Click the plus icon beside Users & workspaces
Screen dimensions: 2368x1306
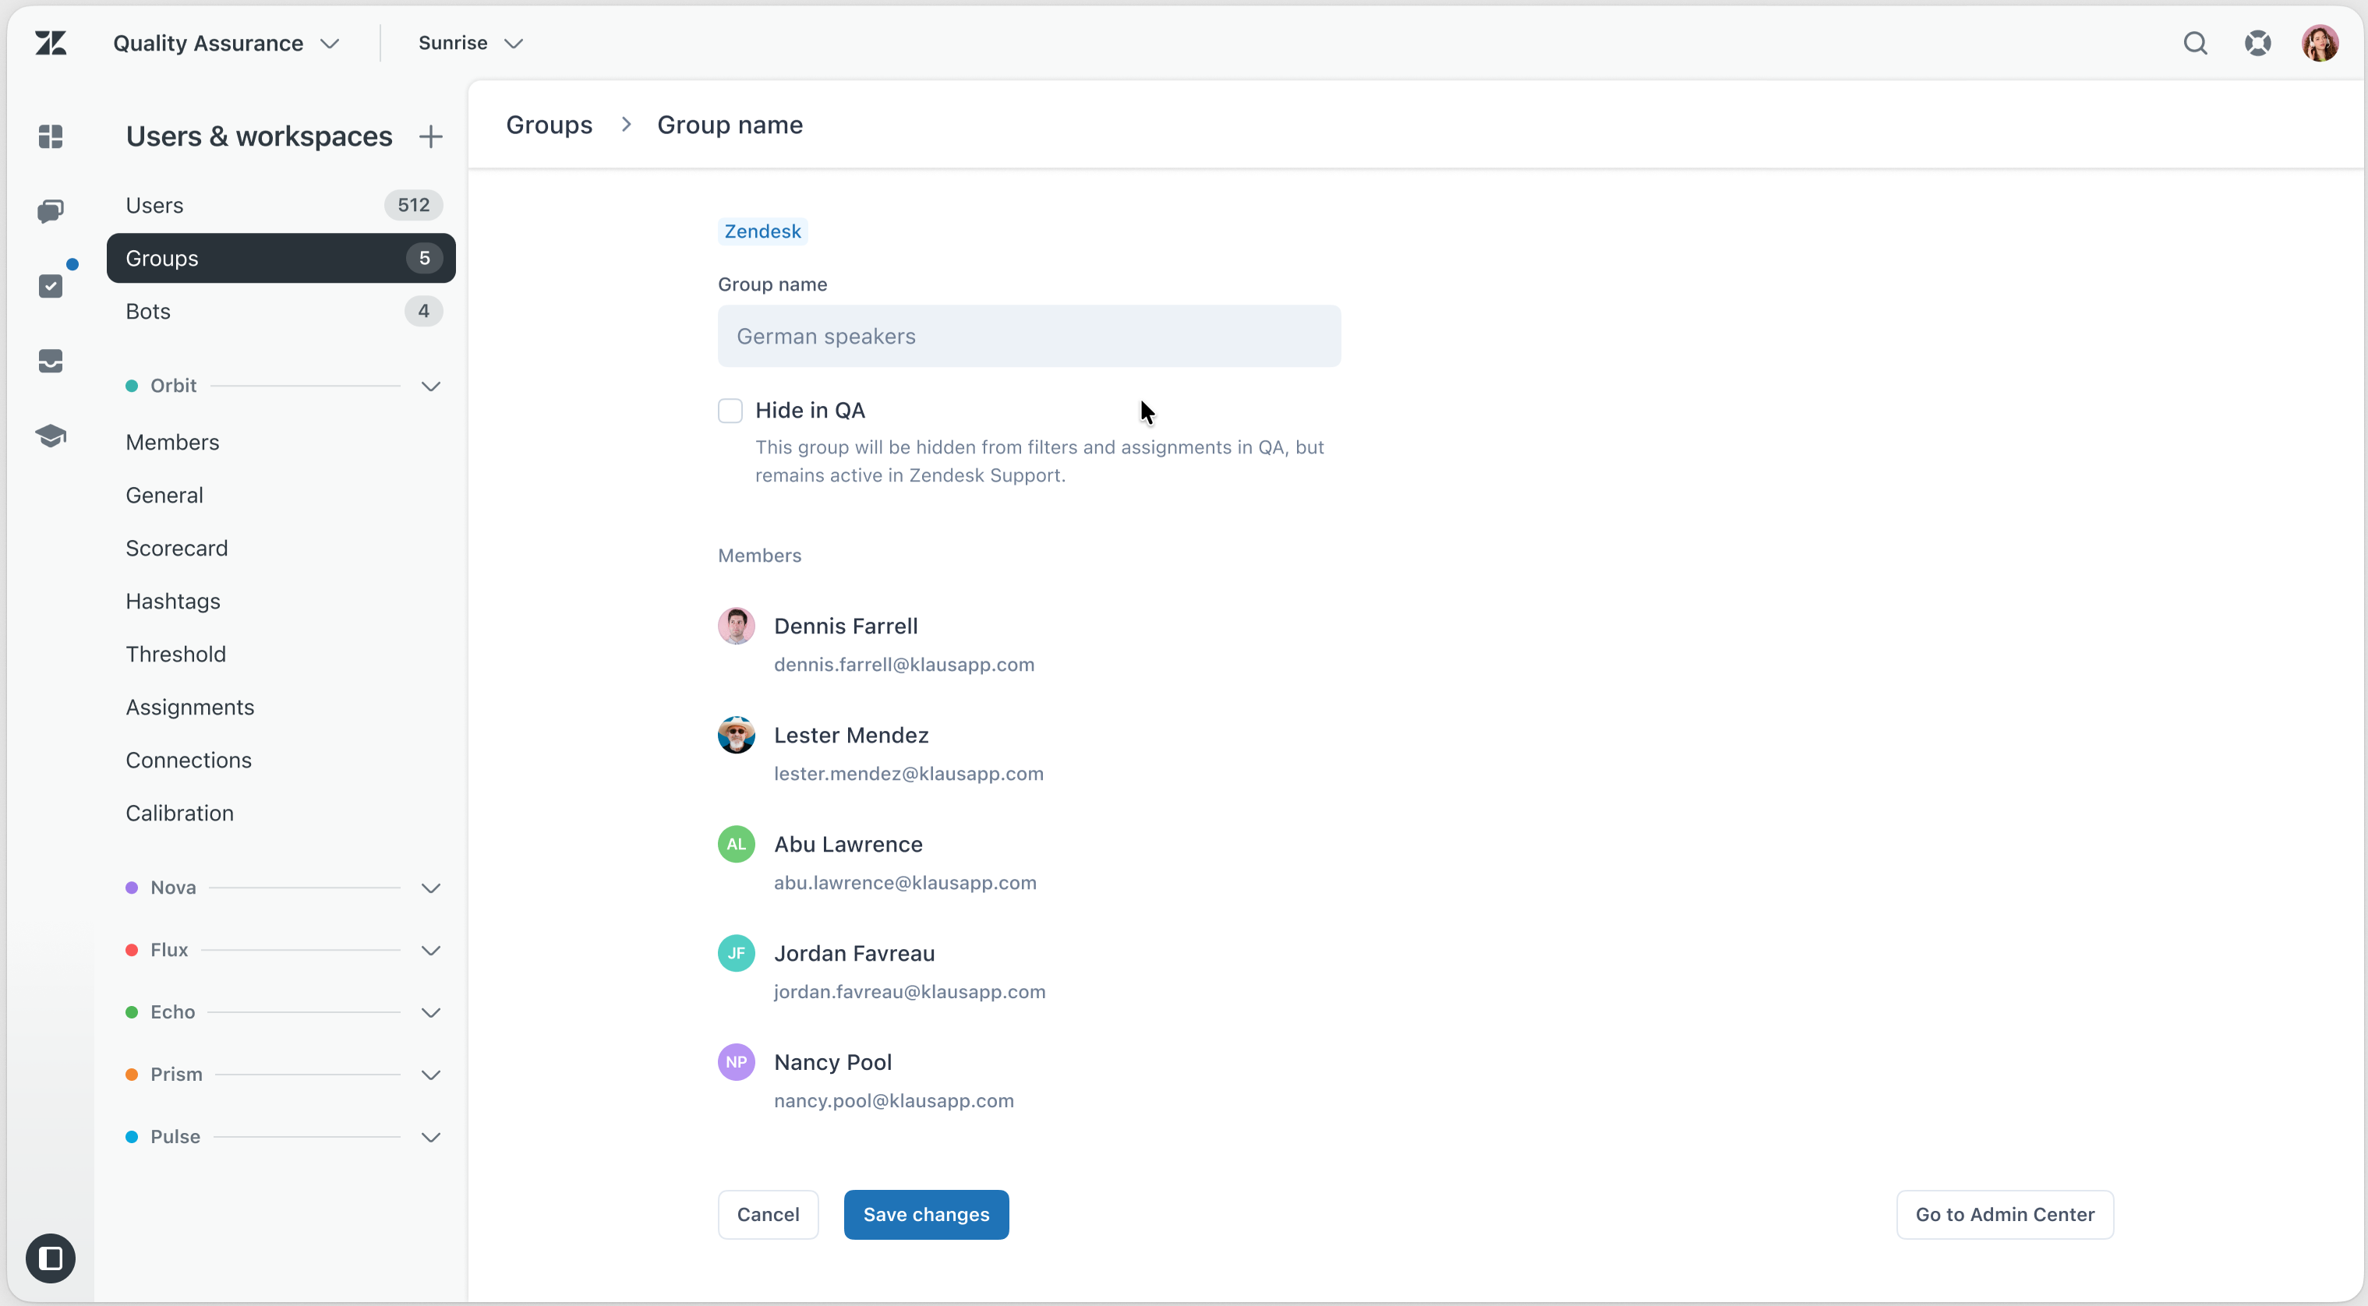click(430, 137)
